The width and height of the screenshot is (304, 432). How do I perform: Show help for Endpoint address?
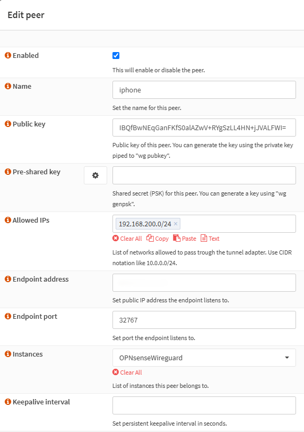coord(8,279)
